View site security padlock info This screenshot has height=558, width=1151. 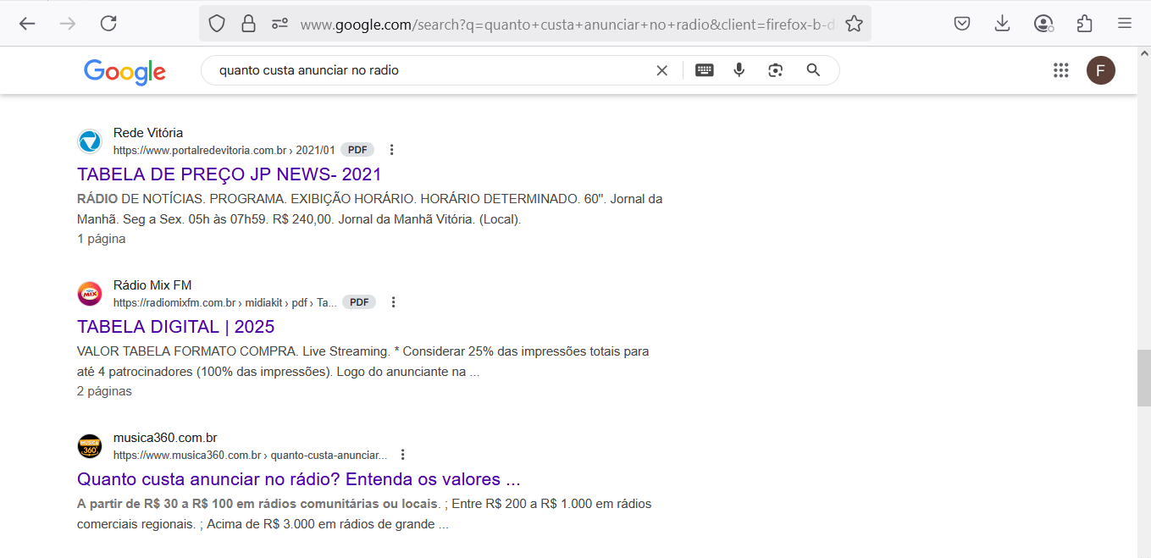pyautogui.click(x=248, y=24)
